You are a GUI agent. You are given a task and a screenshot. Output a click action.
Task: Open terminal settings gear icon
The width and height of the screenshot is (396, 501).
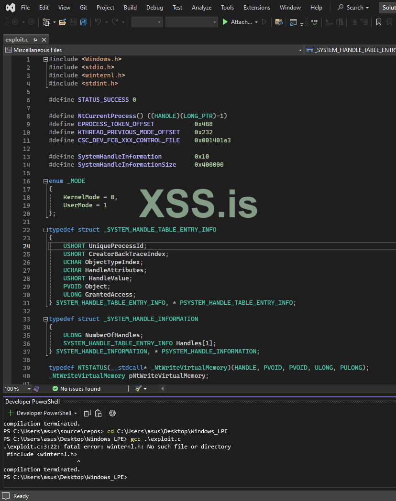(x=112, y=413)
